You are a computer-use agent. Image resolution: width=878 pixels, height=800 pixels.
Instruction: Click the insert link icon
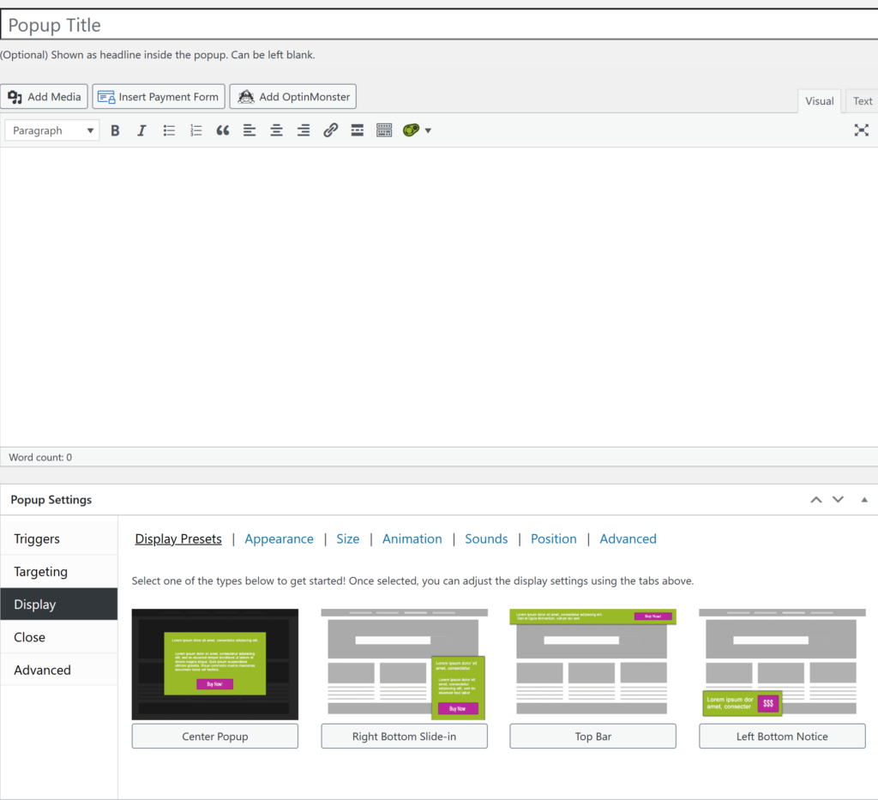click(330, 130)
